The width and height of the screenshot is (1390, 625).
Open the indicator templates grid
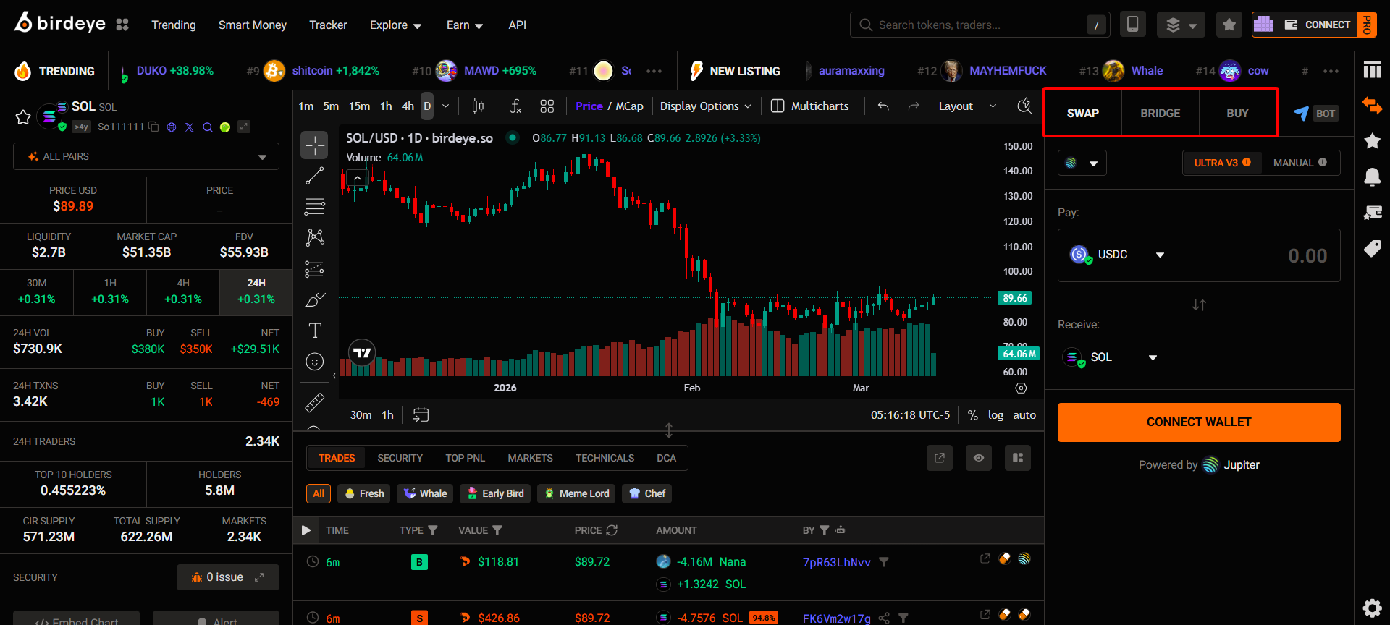(x=547, y=106)
